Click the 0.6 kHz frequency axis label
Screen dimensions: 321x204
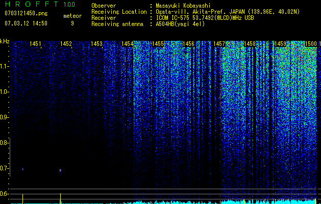pyautogui.click(x=4, y=194)
